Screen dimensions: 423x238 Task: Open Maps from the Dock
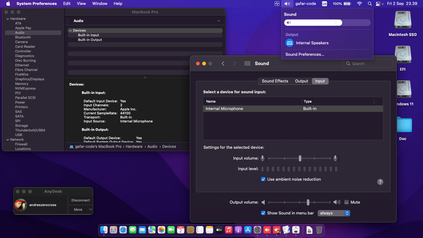click(x=152, y=230)
